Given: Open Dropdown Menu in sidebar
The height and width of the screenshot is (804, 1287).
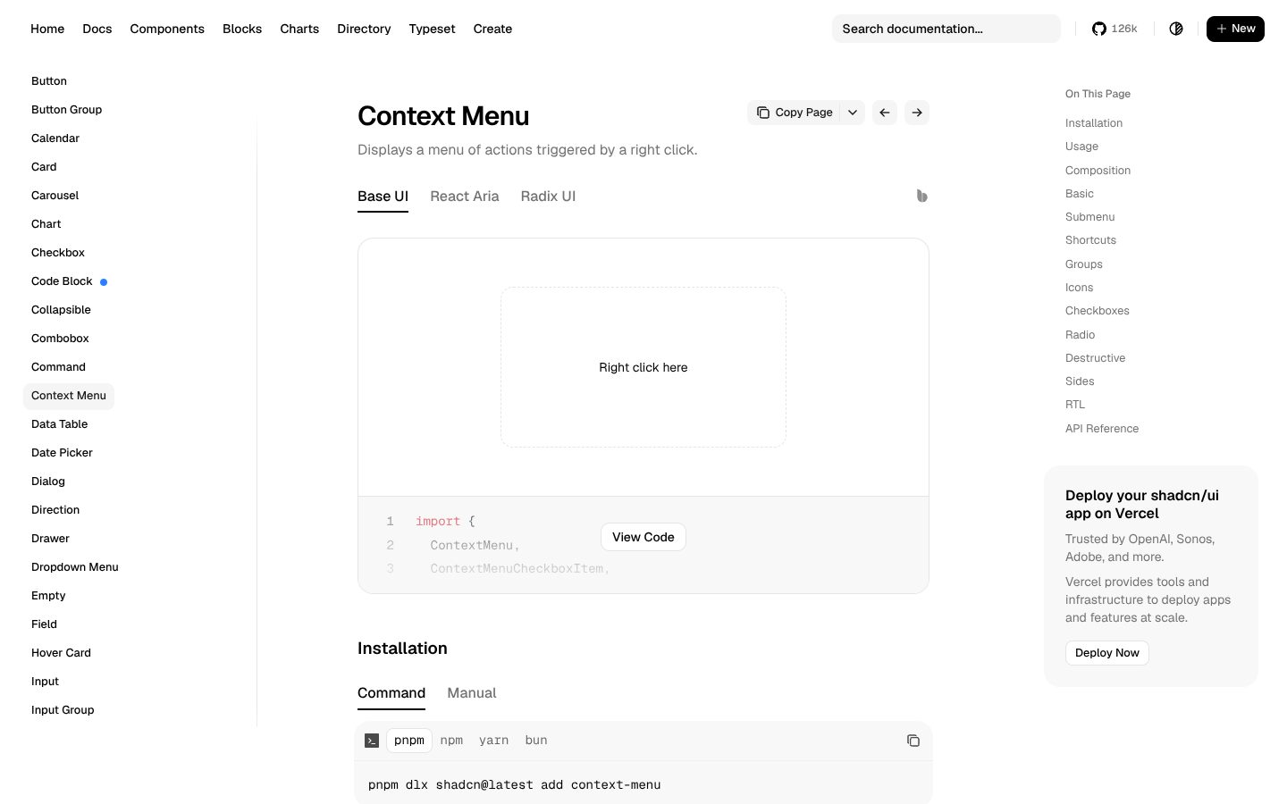Looking at the screenshot, I should (x=75, y=567).
